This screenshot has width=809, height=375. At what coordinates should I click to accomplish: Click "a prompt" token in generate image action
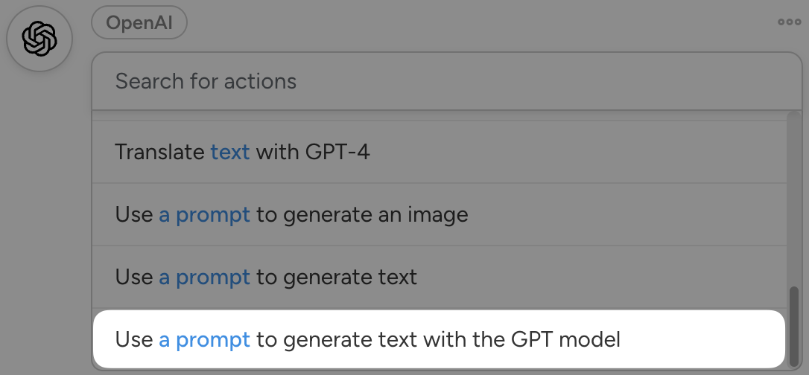tap(205, 215)
